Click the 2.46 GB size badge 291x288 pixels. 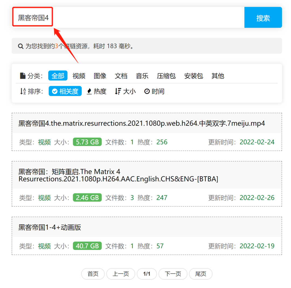click(x=87, y=198)
